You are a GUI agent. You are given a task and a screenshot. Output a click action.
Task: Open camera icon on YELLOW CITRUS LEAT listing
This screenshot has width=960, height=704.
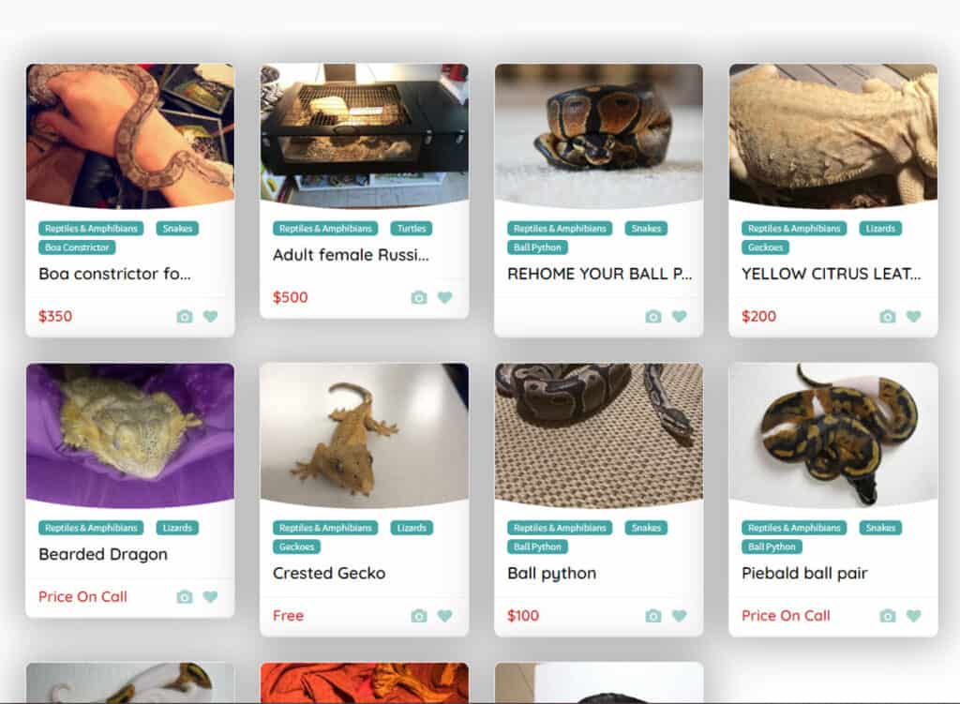click(888, 317)
